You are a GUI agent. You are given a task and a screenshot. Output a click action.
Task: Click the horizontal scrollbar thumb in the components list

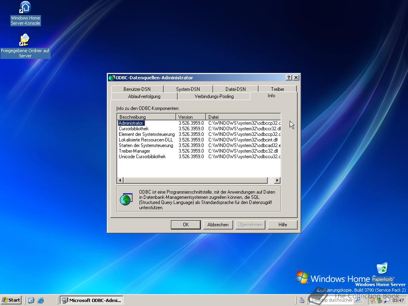pyautogui.click(x=195, y=180)
